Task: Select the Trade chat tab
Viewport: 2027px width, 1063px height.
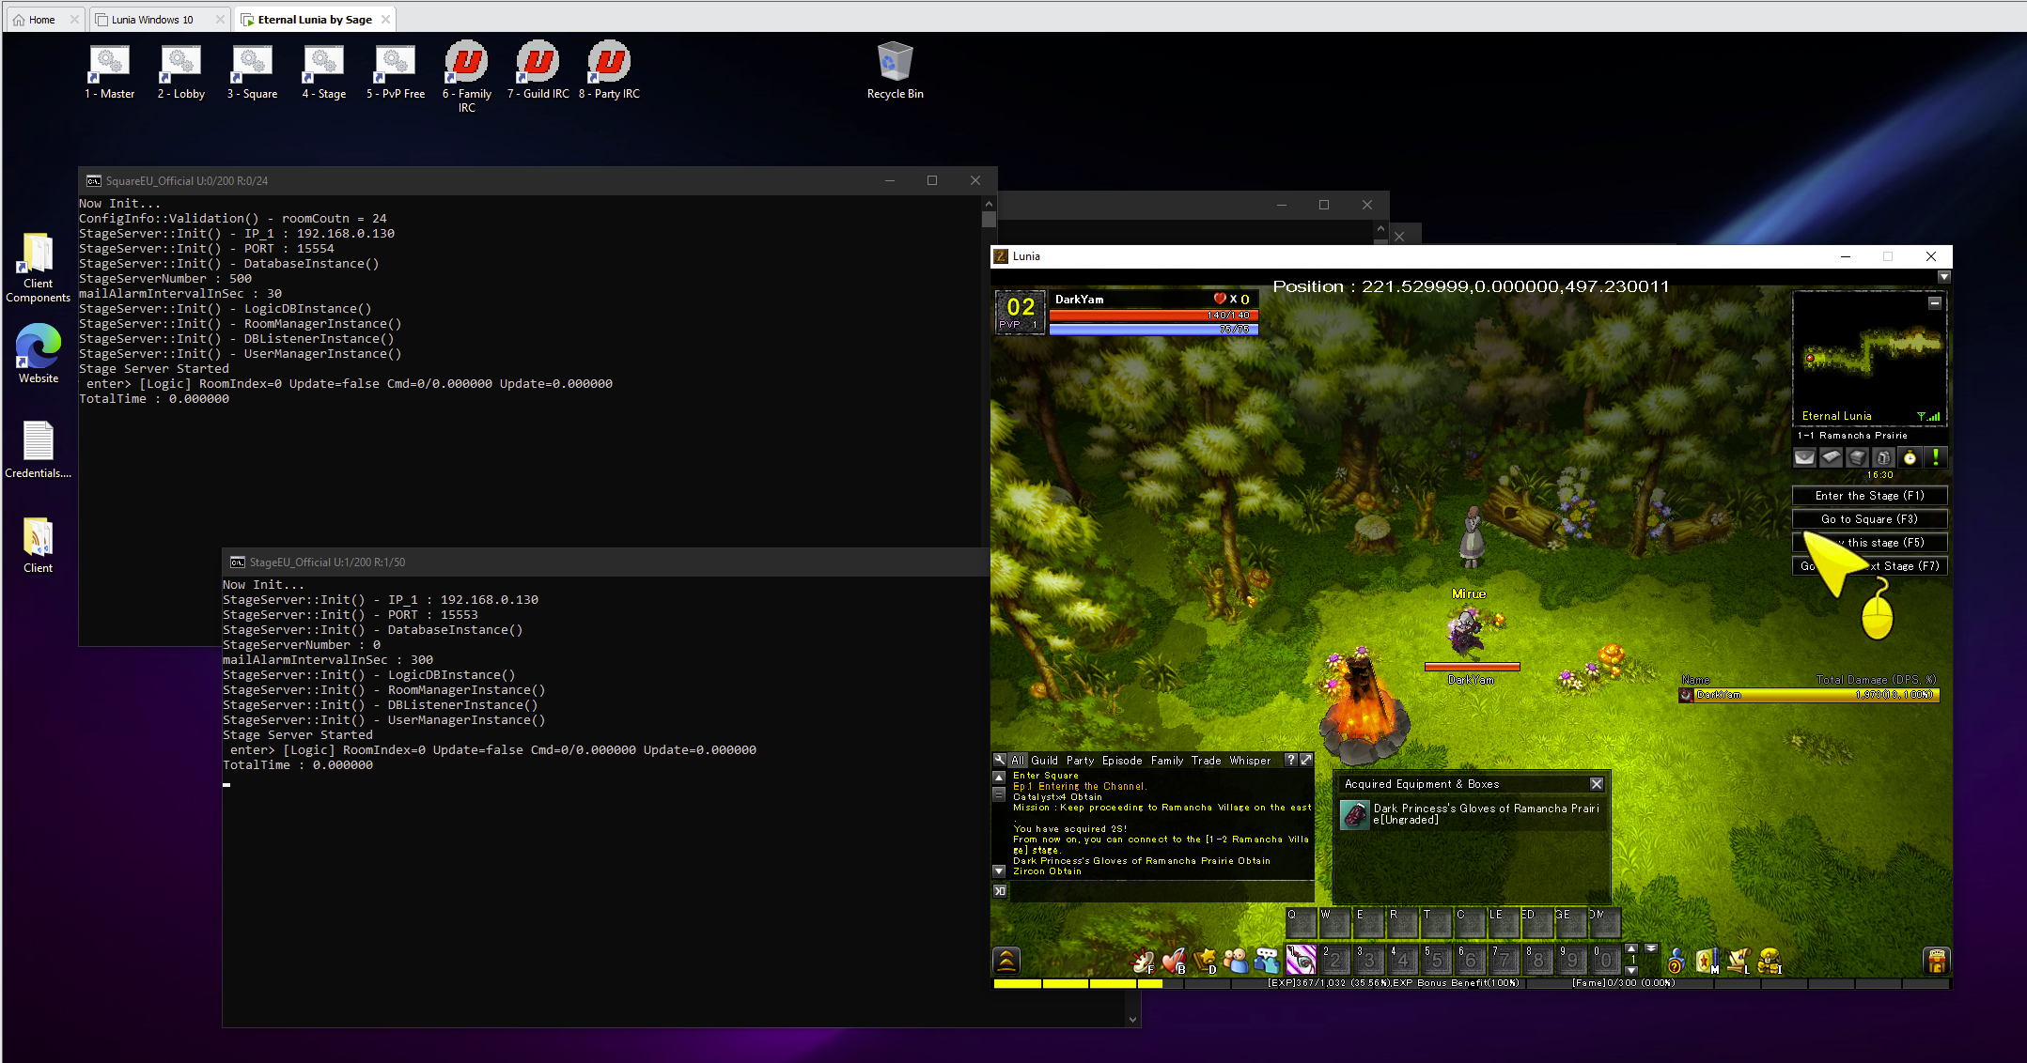Action: [1206, 761]
